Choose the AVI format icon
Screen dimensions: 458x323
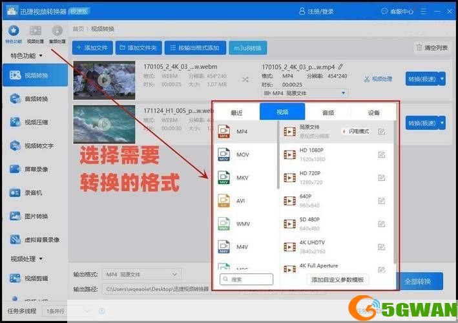point(224,201)
